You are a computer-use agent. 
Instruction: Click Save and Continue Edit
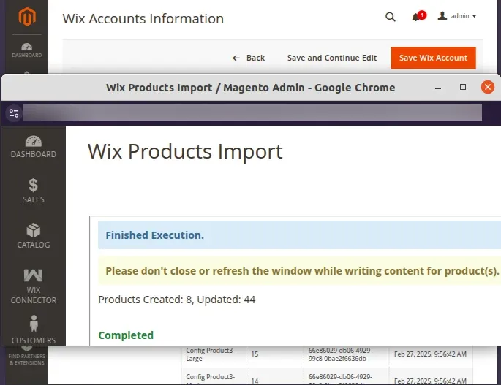pyautogui.click(x=332, y=58)
